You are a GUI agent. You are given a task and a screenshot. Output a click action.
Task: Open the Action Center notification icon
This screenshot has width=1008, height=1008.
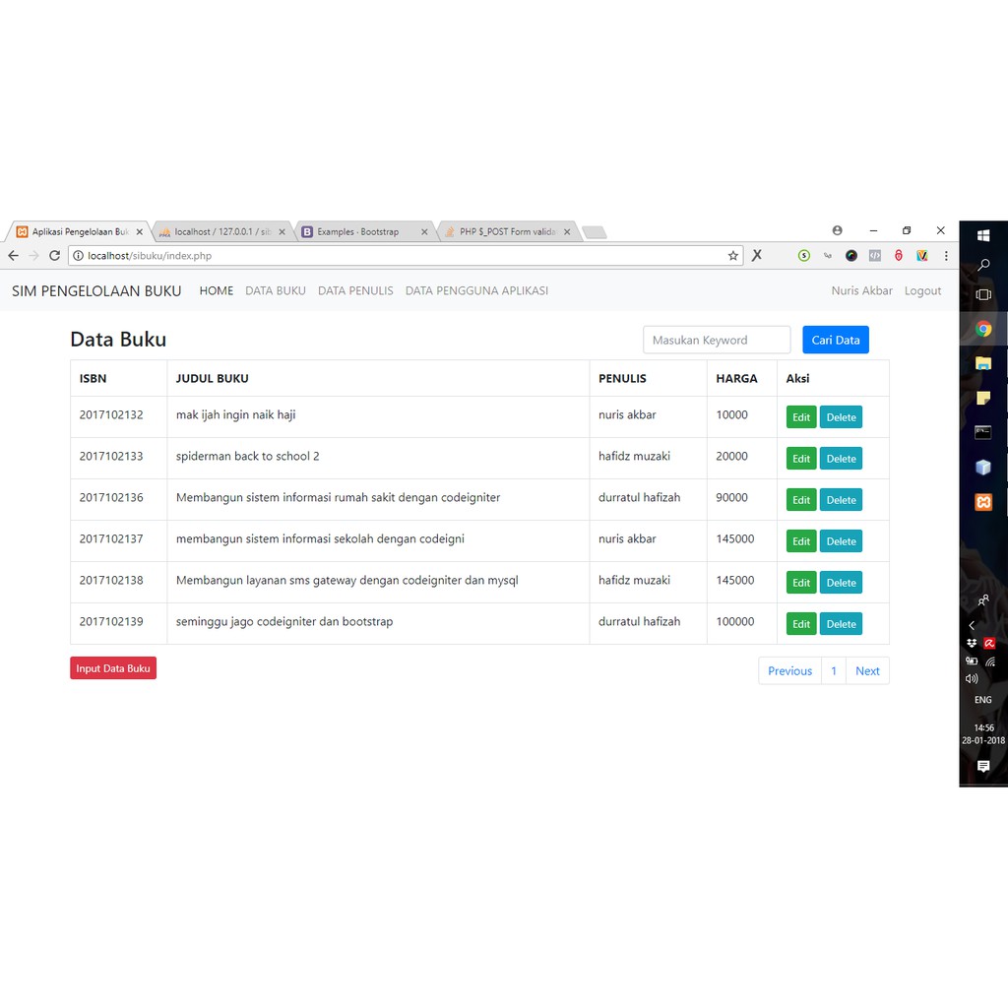coord(983,766)
